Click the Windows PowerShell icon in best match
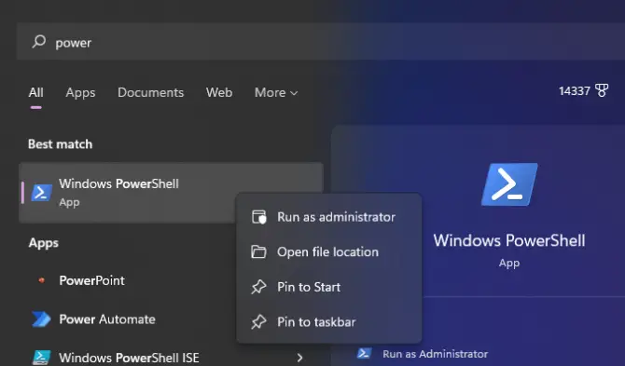Screen dimensions: 625x366 pyautogui.click(x=42, y=193)
